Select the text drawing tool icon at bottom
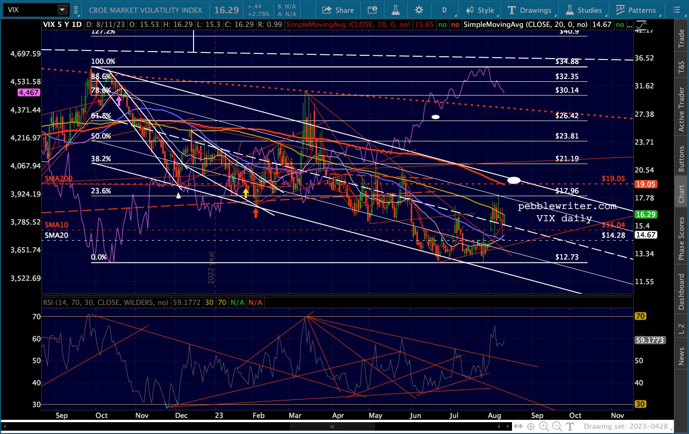The height and width of the screenshot is (434, 689). click(x=570, y=426)
